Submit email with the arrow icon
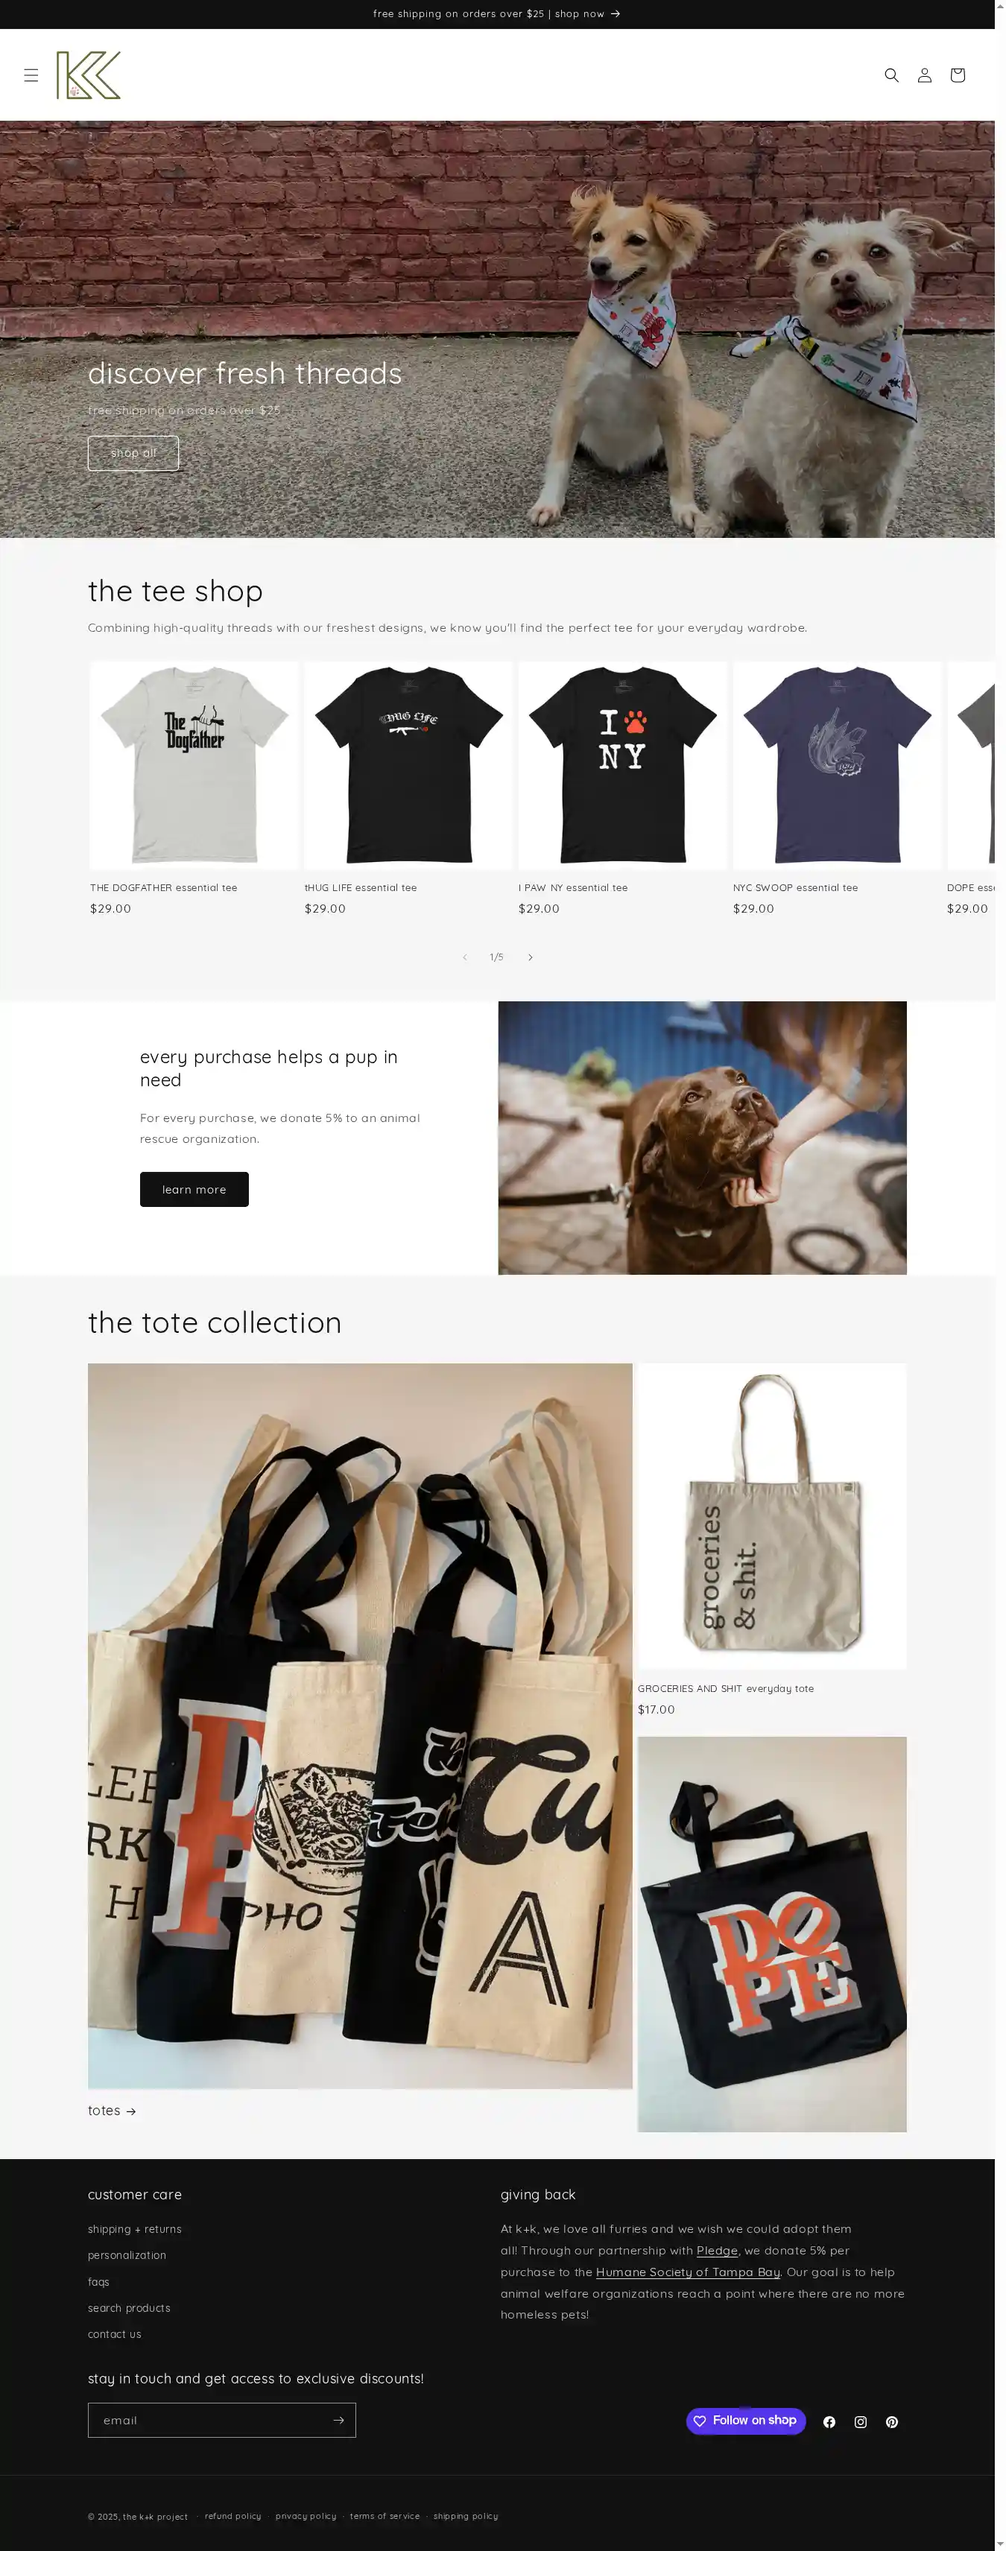 (x=338, y=2419)
